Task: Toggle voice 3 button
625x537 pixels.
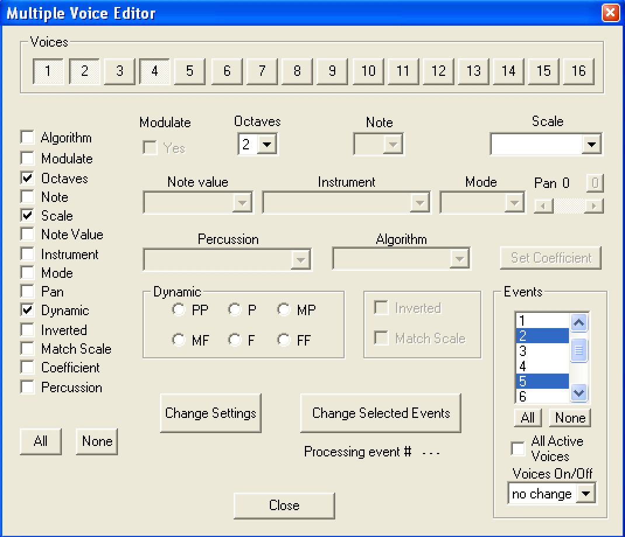Action: pyautogui.click(x=120, y=71)
